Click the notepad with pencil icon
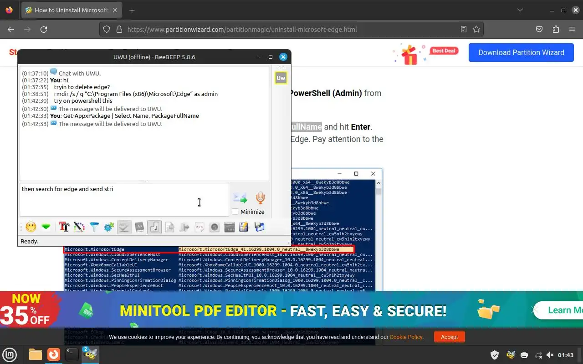This screenshot has width=583, height=364. (244, 227)
